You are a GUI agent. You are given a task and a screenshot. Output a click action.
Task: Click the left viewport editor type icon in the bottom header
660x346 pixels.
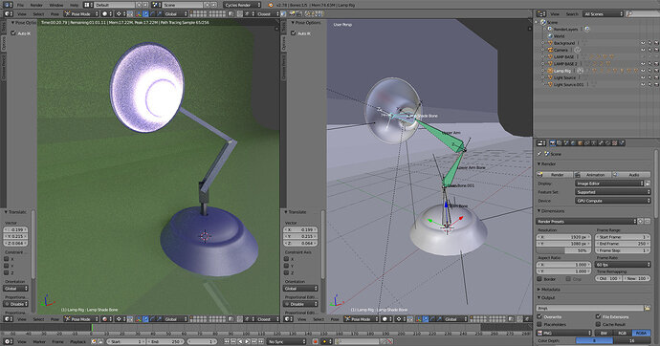(8, 319)
